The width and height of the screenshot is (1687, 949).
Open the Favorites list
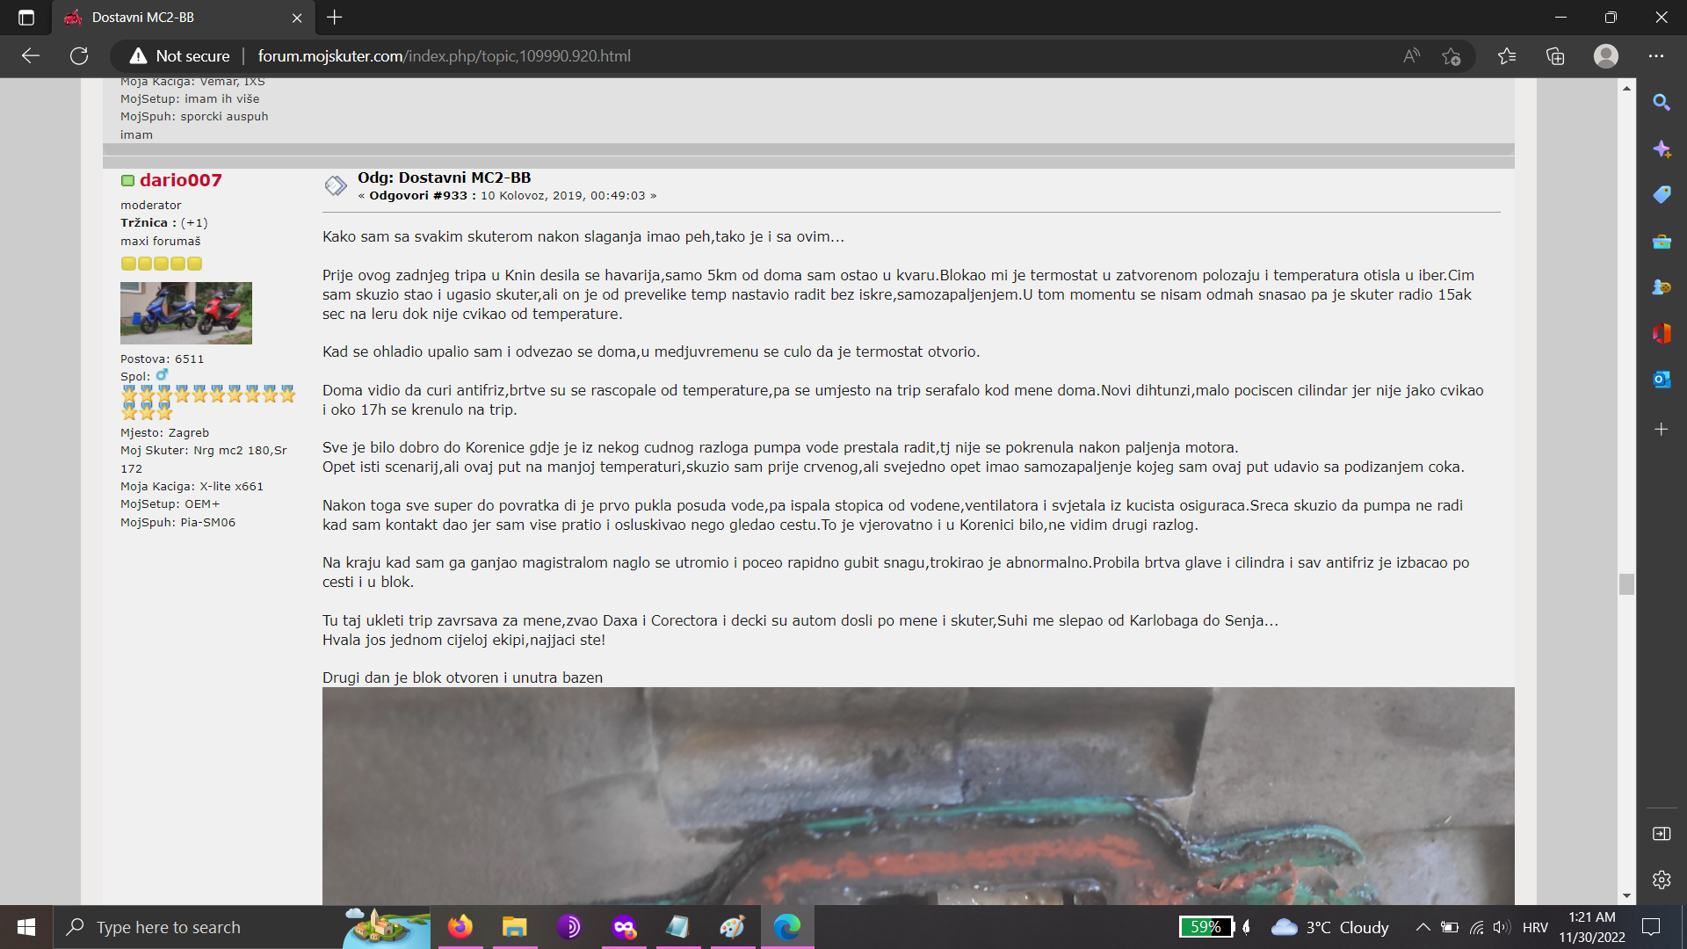(1507, 56)
